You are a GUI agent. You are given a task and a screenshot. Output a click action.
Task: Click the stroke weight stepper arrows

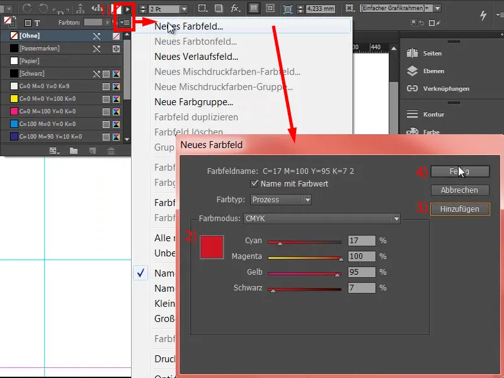coord(143,9)
